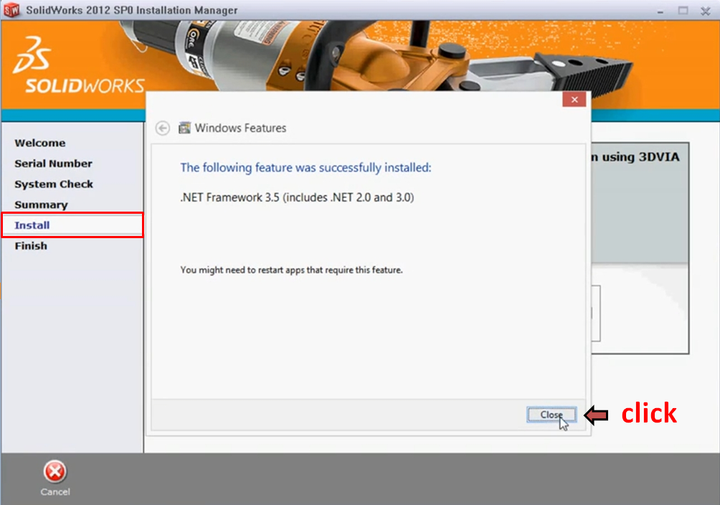Click the red Cancel icon
The width and height of the screenshot is (720, 505).
[x=55, y=472]
